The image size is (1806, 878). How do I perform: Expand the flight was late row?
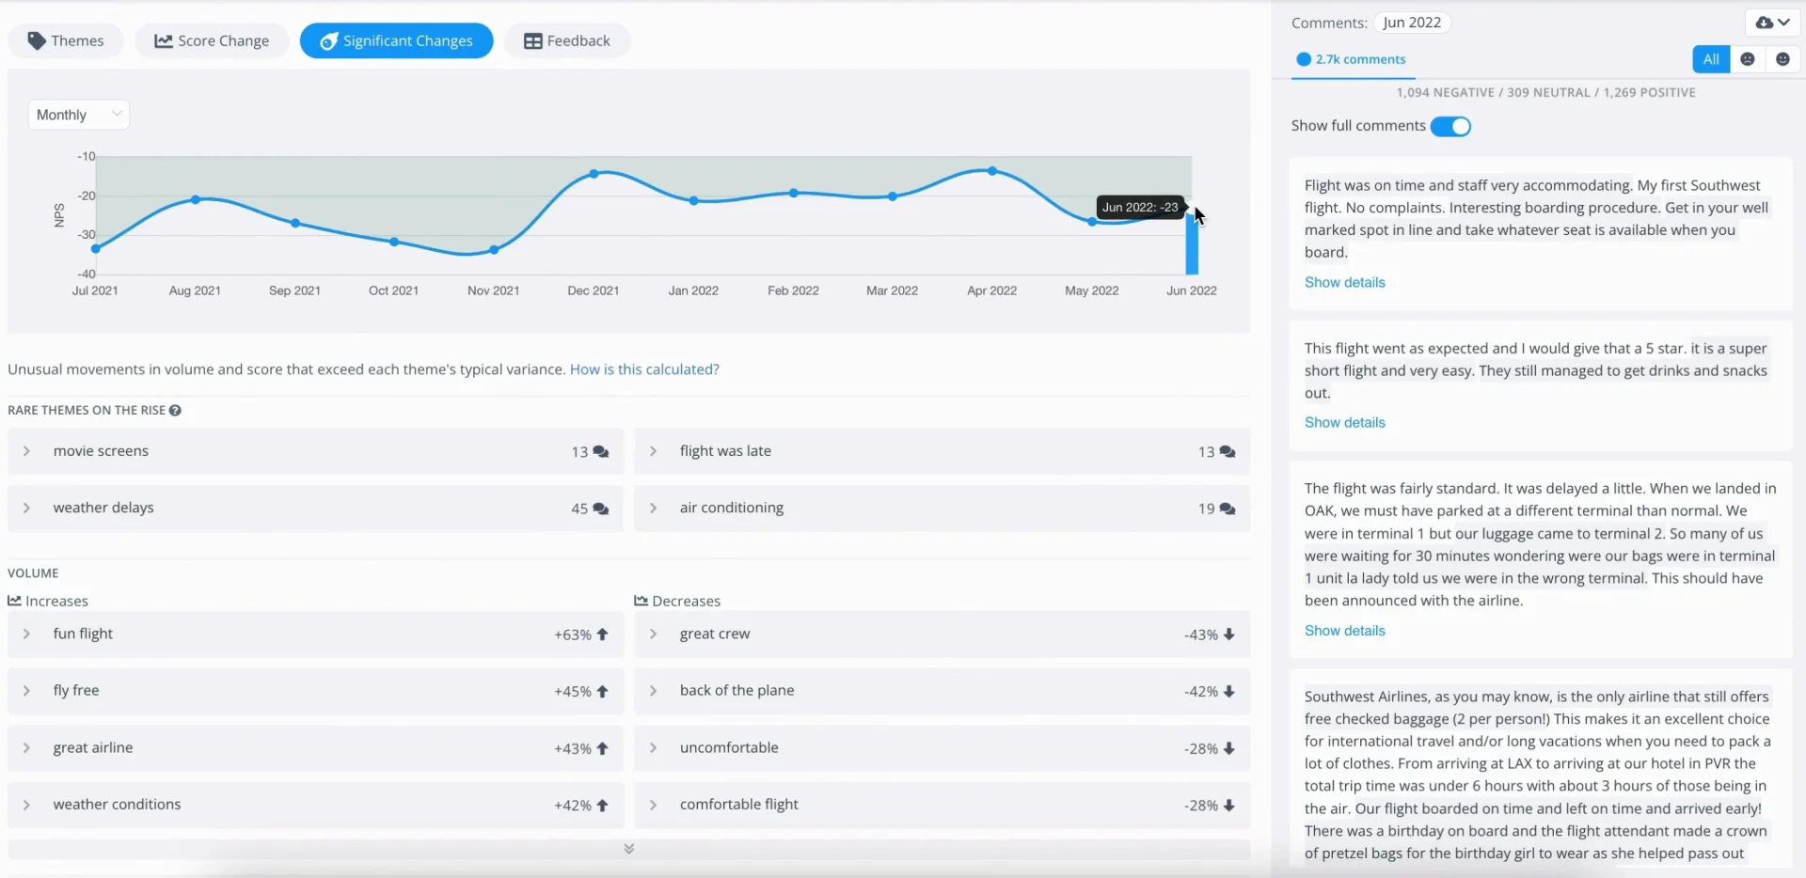942,451
